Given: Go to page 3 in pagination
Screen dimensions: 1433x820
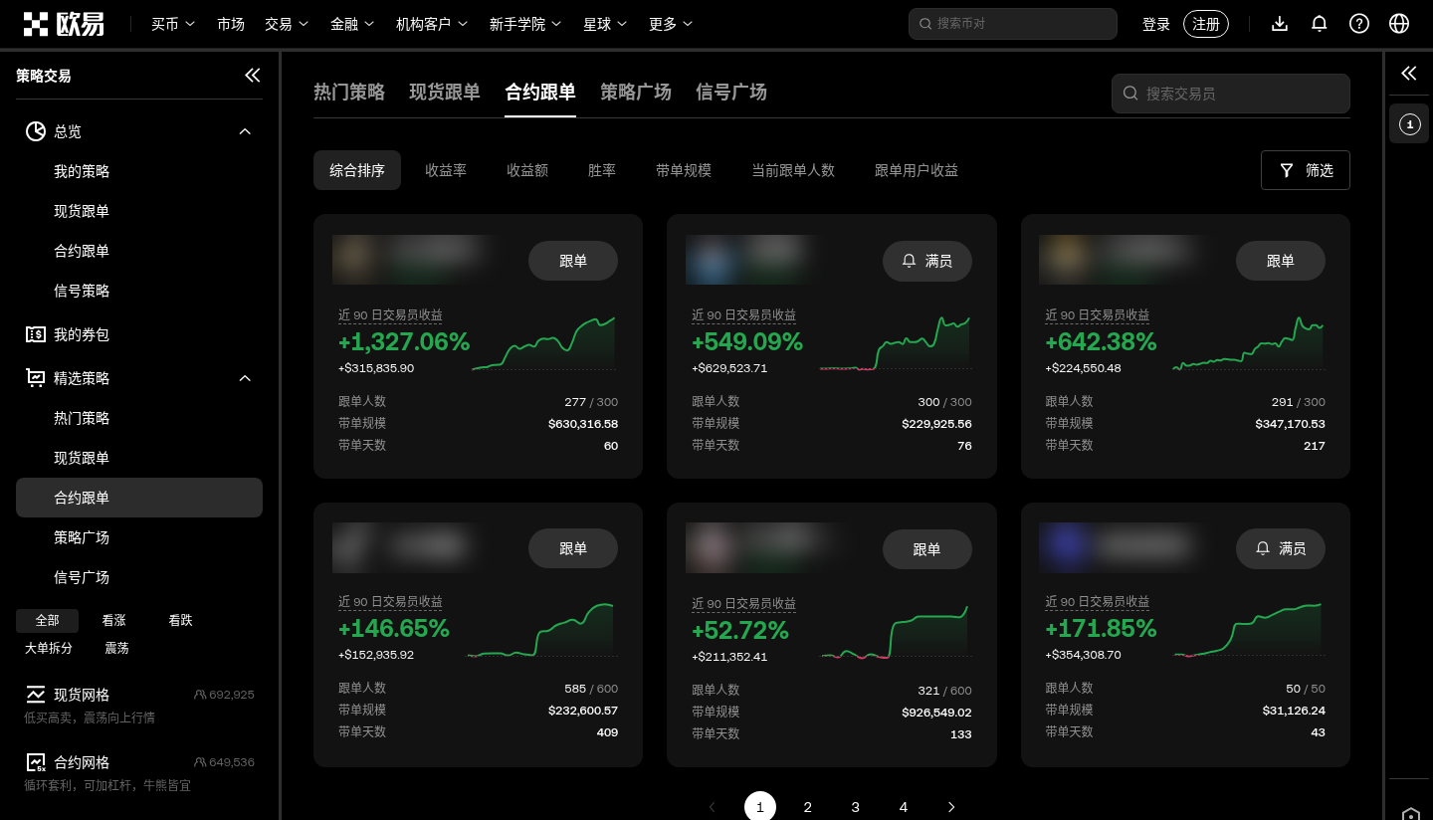Looking at the screenshot, I should [856, 807].
